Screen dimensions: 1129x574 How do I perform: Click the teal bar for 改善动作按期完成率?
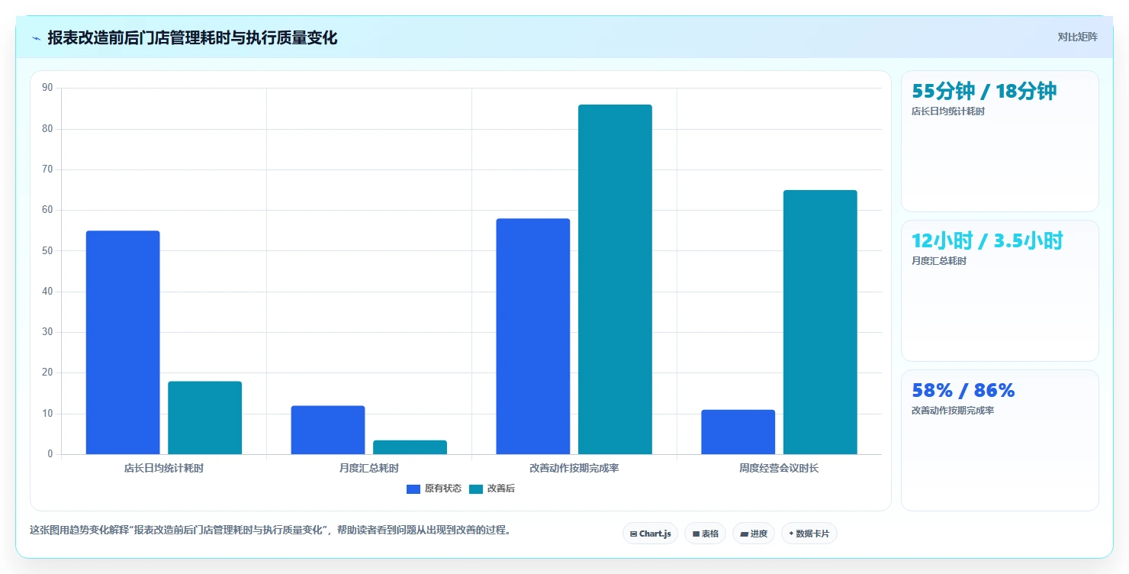615,279
